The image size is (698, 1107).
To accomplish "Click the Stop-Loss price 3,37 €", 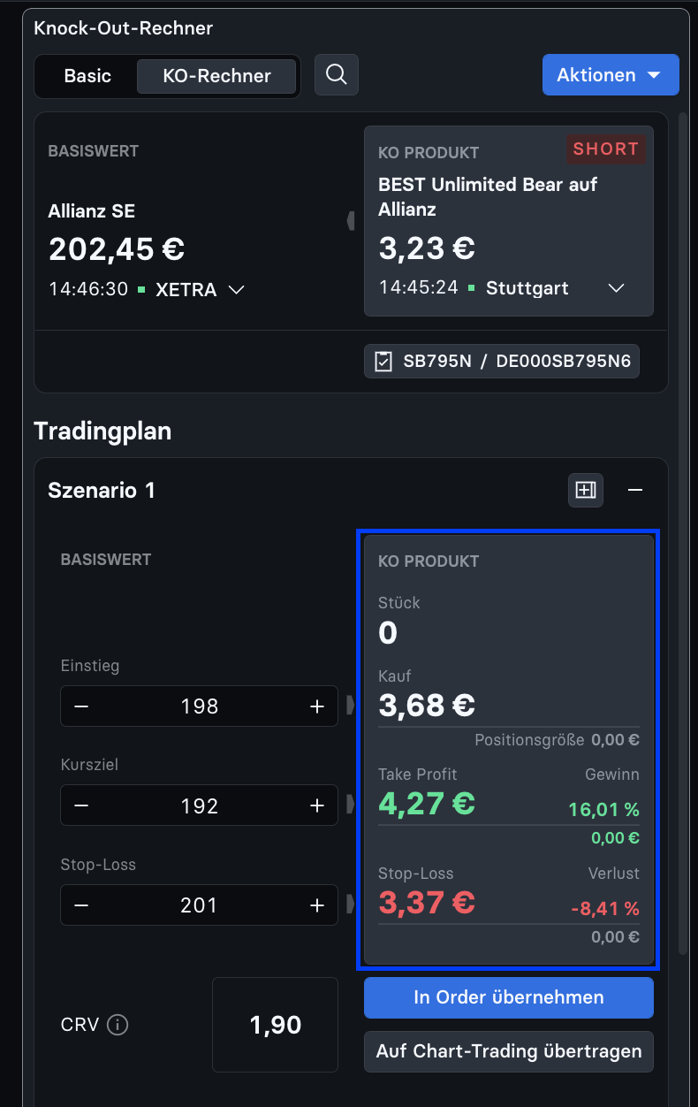I will tap(427, 903).
